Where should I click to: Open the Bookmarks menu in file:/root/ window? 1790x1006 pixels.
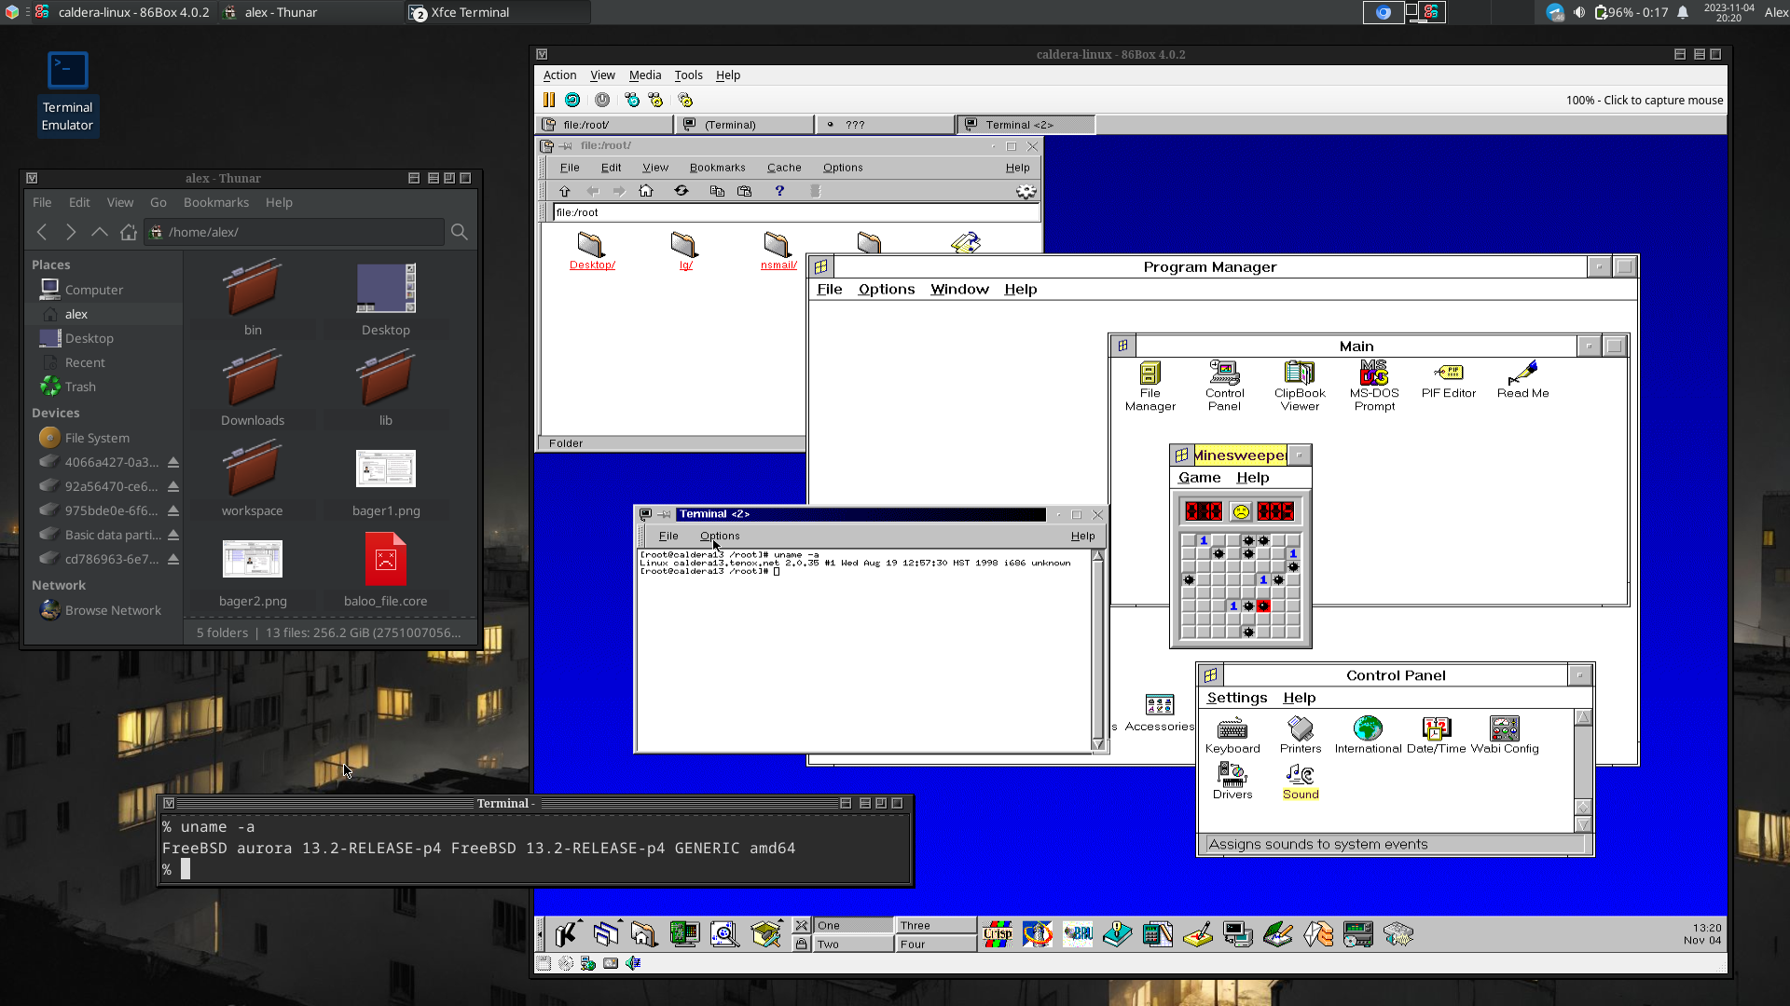(x=717, y=168)
